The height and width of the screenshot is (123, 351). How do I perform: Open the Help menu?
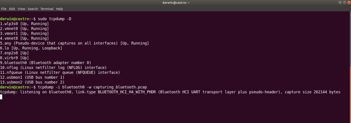point(59,9)
